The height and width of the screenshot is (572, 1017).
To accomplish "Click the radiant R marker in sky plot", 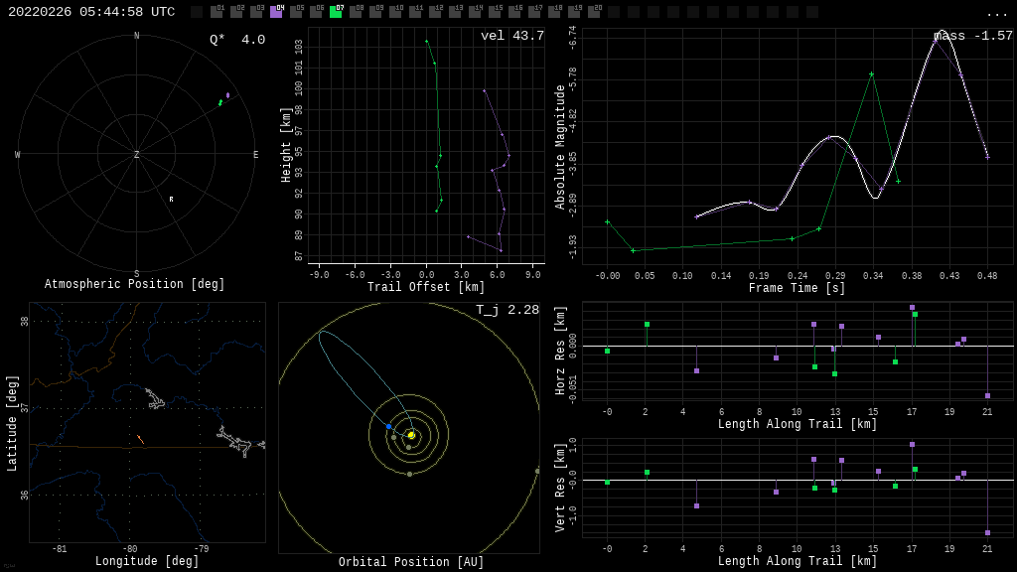I will [171, 200].
